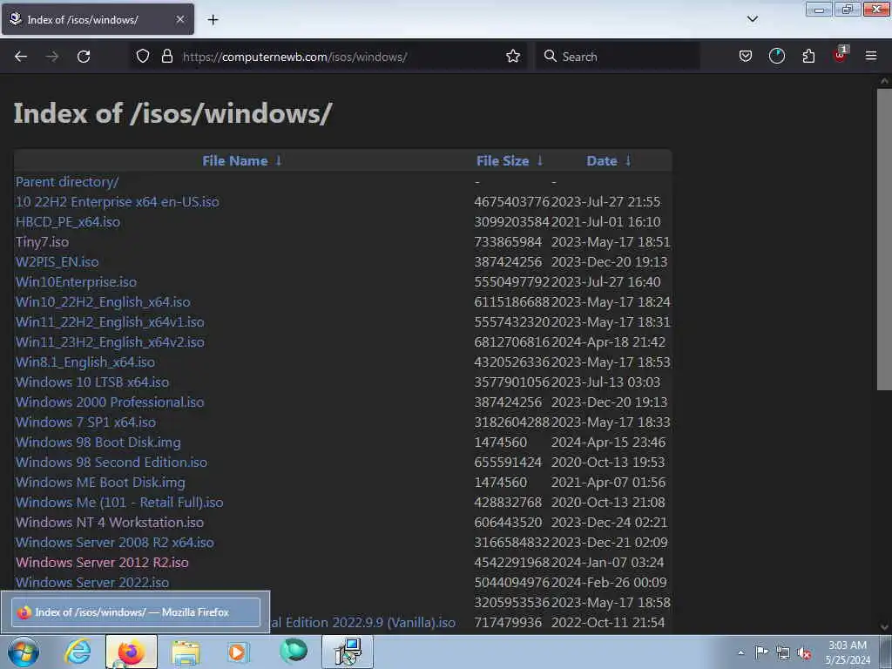Open the taskbar clock showing 3:03 AM
Viewport: 892px width, 669px height.
tap(848, 652)
